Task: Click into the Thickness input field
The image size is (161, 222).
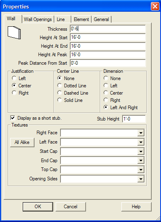Action: tap(108, 29)
